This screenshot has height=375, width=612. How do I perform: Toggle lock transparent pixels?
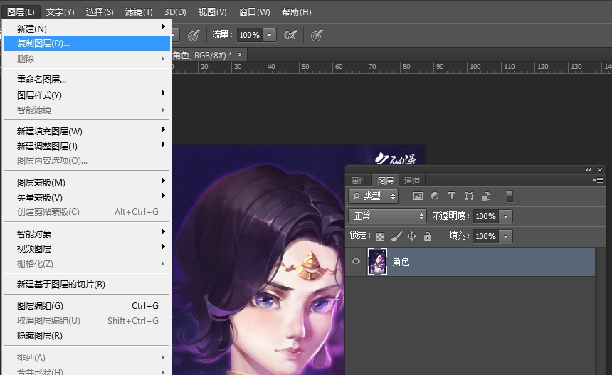(x=380, y=236)
